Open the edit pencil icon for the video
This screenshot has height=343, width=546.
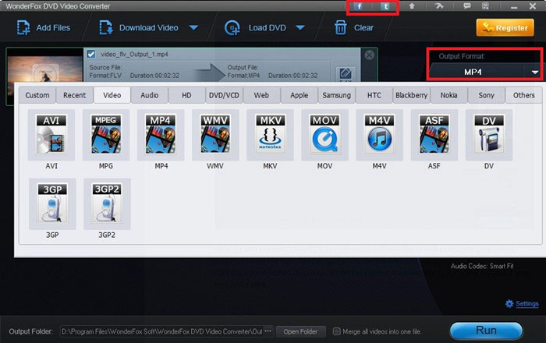click(x=345, y=74)
